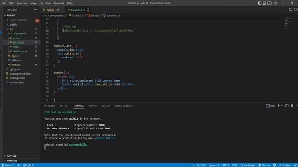Switch to the Jupyter panel tab

coord(93,106)
